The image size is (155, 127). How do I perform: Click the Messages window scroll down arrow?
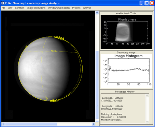(147, 122)
